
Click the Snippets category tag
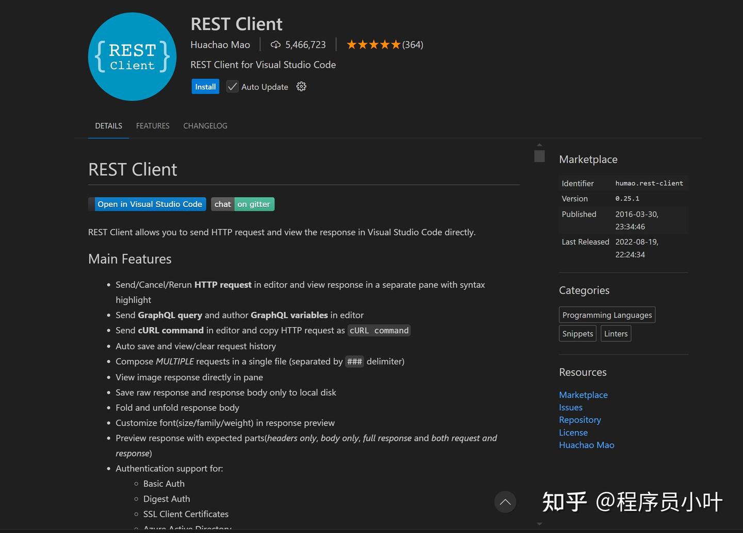coord(577,333)
